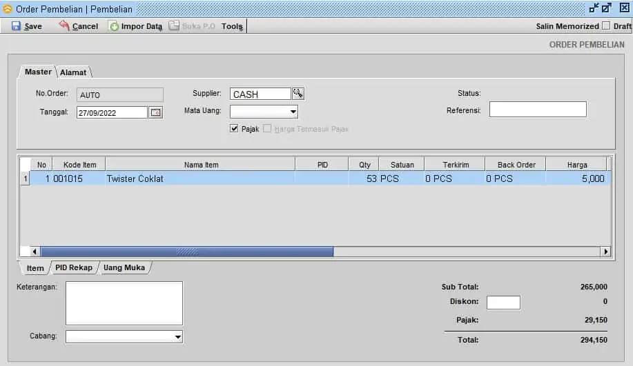Switch to the Alamat tab
The height and width of the screenshot is (366, 633).
[73, 72]
